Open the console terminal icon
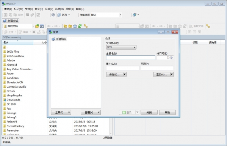 tap(27, 15)
